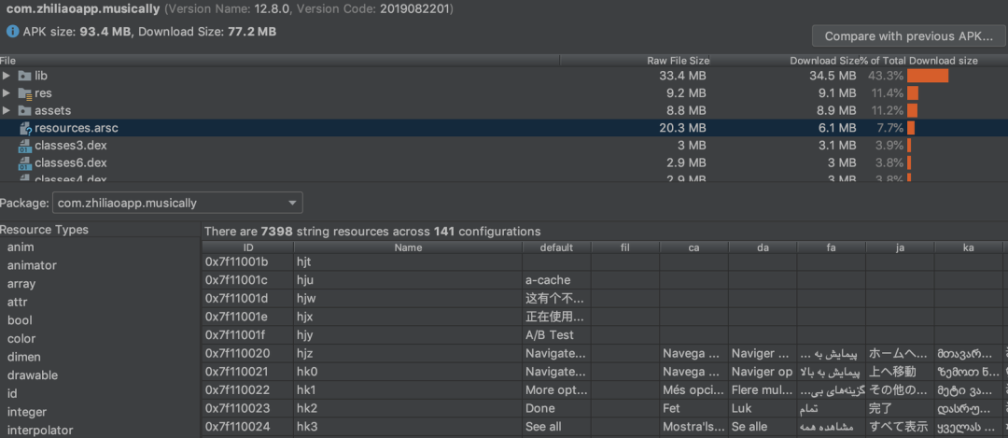Click the info icon beside APK size

click(x=12, y=32)
